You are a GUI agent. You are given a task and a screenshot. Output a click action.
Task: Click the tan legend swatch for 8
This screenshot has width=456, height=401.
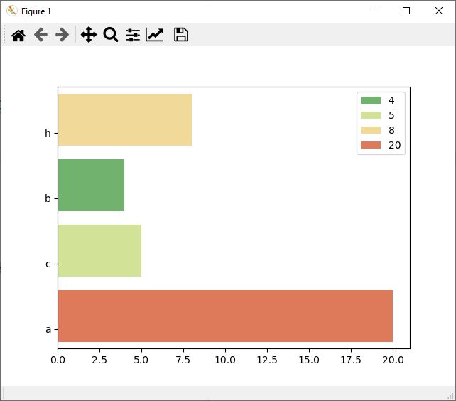tap(371, 130)
